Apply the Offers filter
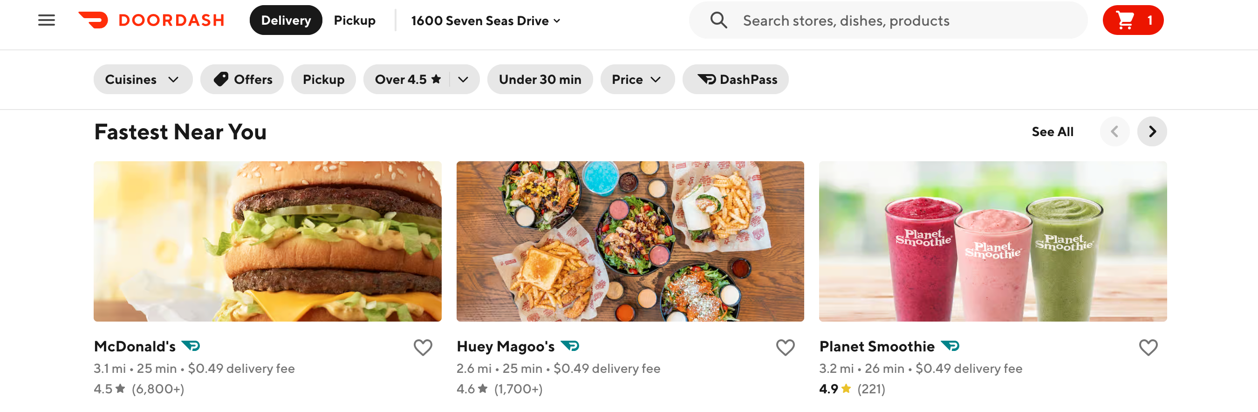The image size is (1258, 412). pos(242,79)
